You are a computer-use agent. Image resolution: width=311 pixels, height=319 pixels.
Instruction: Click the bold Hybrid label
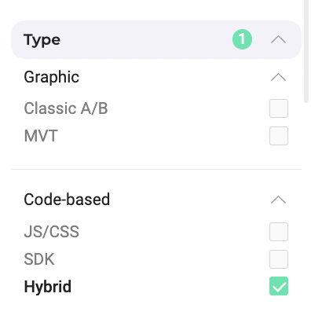click(x=47, y=287)
